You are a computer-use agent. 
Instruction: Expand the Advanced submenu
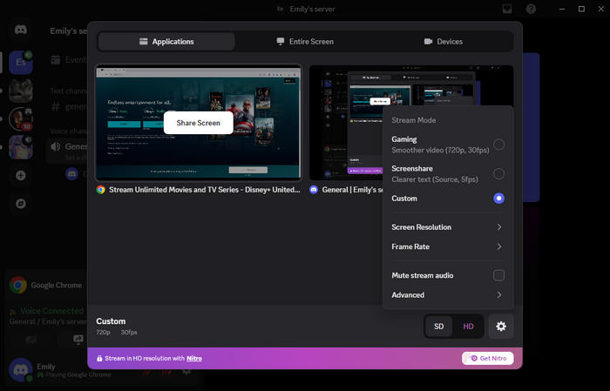point(447,294)
